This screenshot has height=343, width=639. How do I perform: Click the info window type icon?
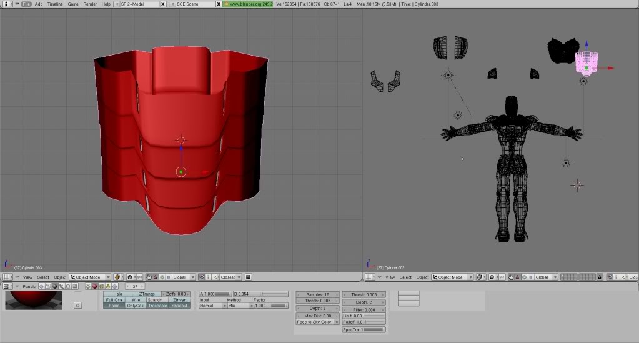tap(6, 4)
